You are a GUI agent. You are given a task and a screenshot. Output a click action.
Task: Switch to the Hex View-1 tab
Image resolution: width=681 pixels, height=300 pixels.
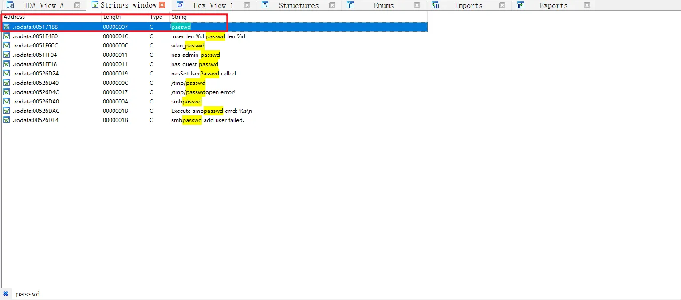click(213, 5)
